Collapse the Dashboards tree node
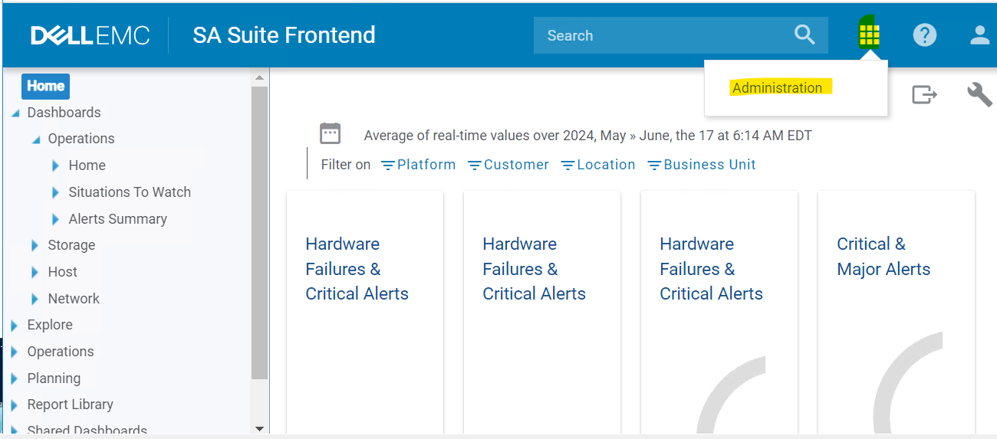 pyautogui.click(x=15, y=113)
